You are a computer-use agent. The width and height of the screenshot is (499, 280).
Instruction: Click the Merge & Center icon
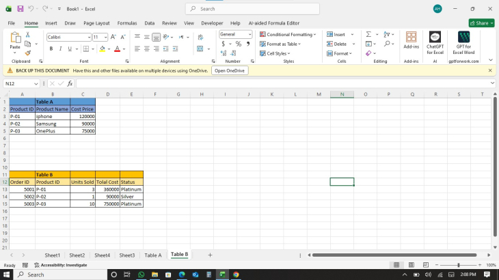click(x=200, y=48)
